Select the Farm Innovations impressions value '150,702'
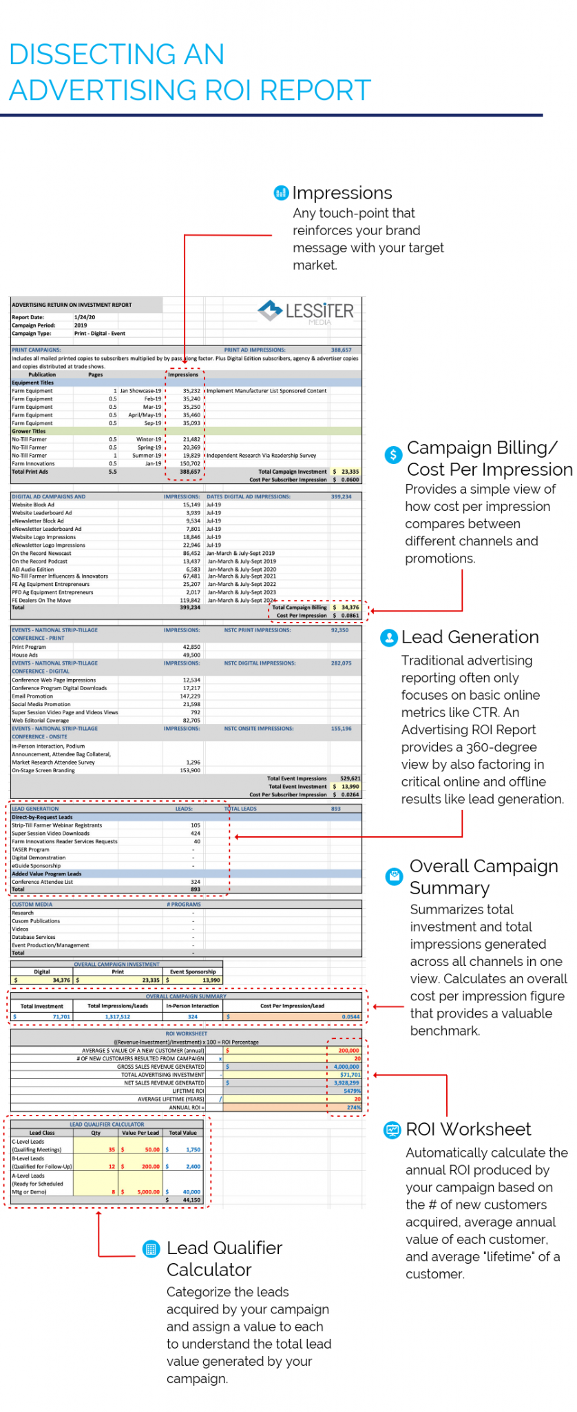 [x=190, y=464]
